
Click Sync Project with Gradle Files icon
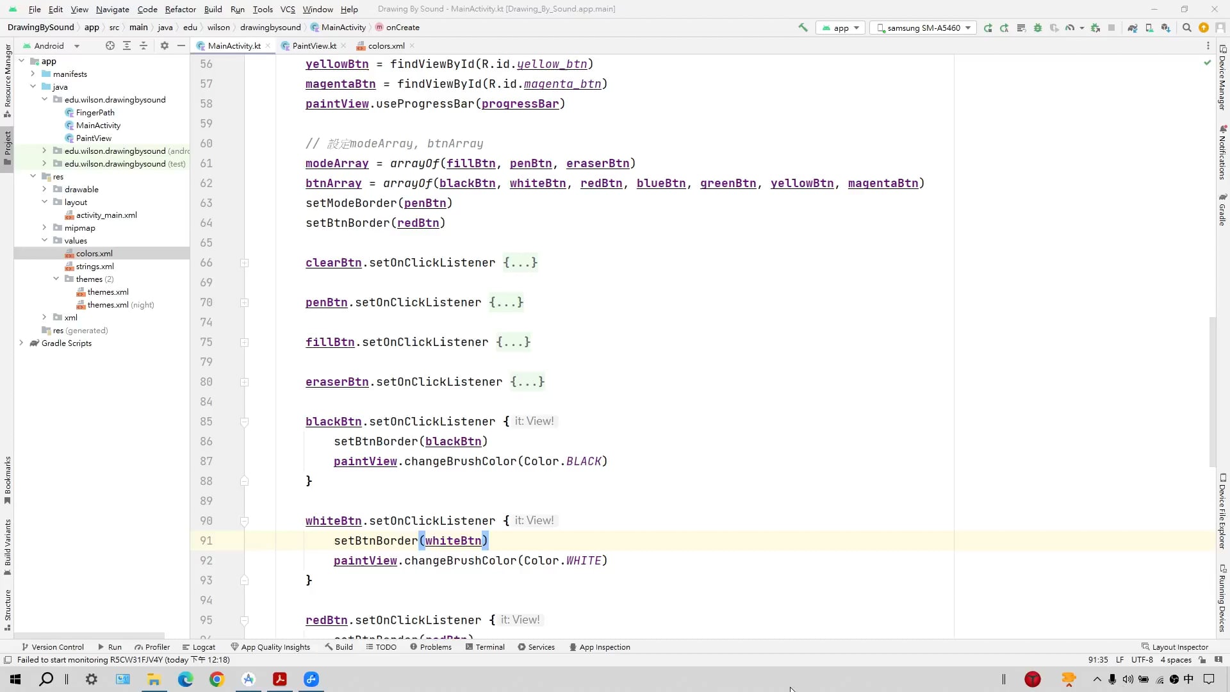pyautogui.click(x=1132, y=28)
